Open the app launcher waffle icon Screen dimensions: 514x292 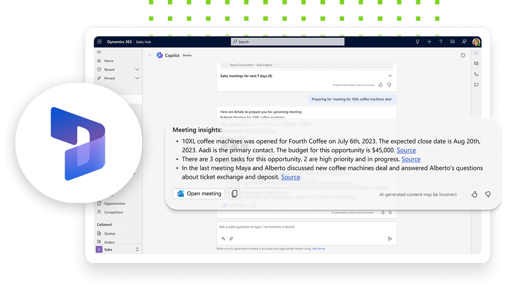pyautogui.click(x=99, y=41)
